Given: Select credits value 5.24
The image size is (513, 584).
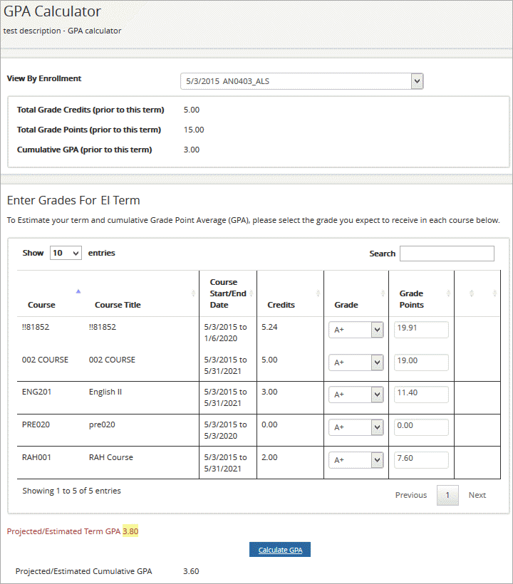Looking at the screenshot, I should (x=269, y=327).
